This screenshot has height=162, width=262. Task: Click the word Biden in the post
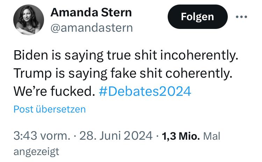click(31, 55)
